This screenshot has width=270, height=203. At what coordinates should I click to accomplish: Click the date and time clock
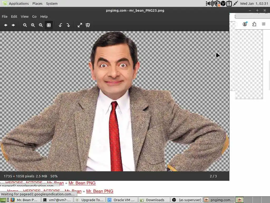click(x=254, y=3)
